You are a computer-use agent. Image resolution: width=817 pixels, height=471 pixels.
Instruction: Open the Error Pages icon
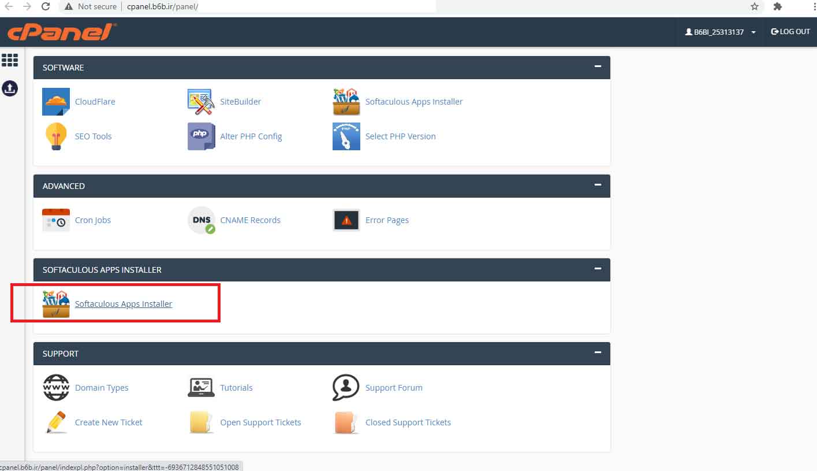[346, 220]
